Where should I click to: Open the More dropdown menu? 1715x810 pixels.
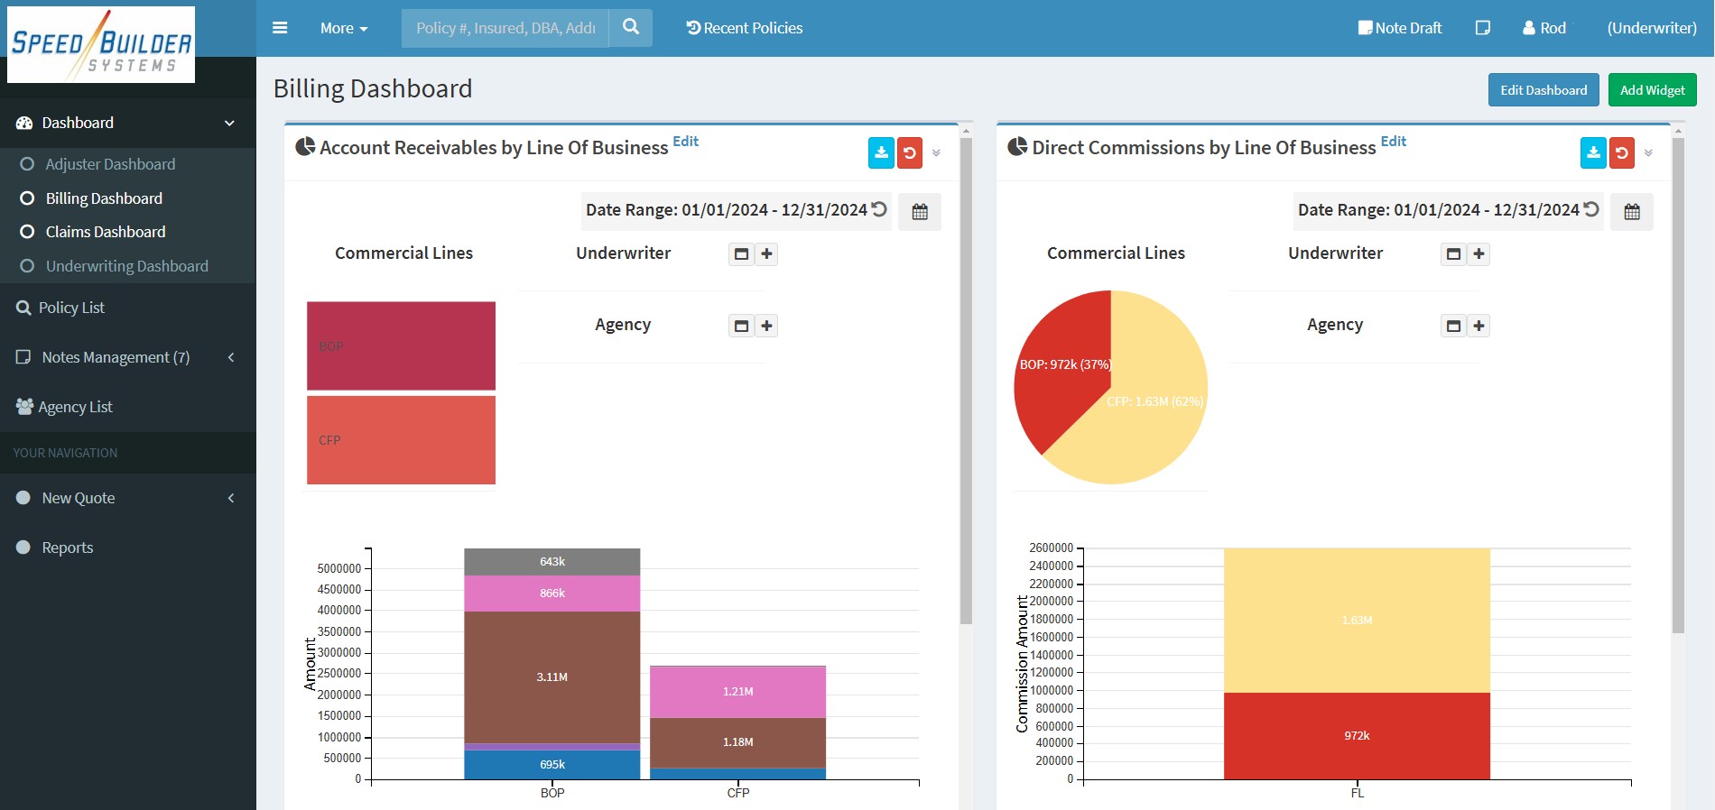pyautogui.click(x=344, y=28)
